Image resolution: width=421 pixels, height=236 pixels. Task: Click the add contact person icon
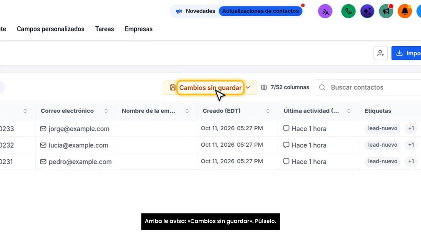coord(380,53)
